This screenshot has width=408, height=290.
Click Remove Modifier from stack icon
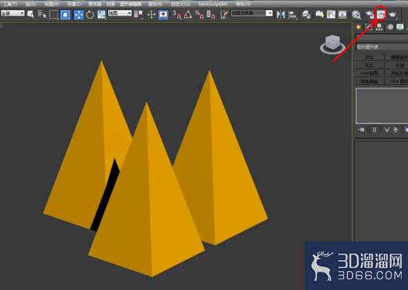pos(396,130)
